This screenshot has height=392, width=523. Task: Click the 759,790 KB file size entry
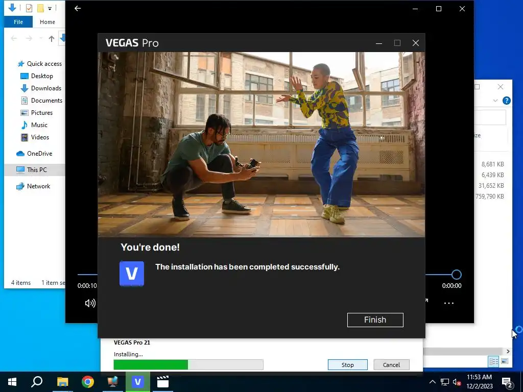click(x=490, y=196)
